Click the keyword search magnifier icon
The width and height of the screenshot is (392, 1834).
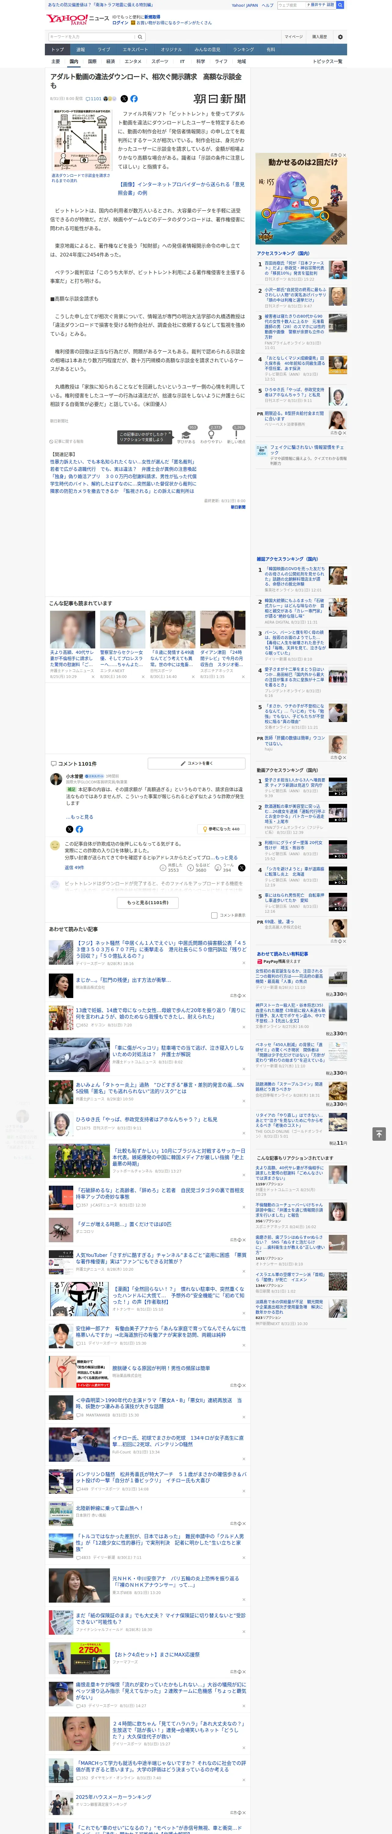[x=140, y=37]
